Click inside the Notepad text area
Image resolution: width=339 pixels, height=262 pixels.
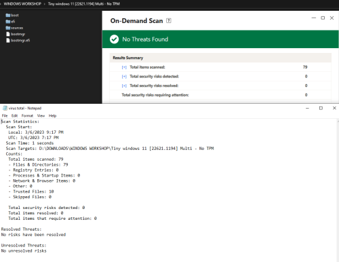(x=168, y=190)
